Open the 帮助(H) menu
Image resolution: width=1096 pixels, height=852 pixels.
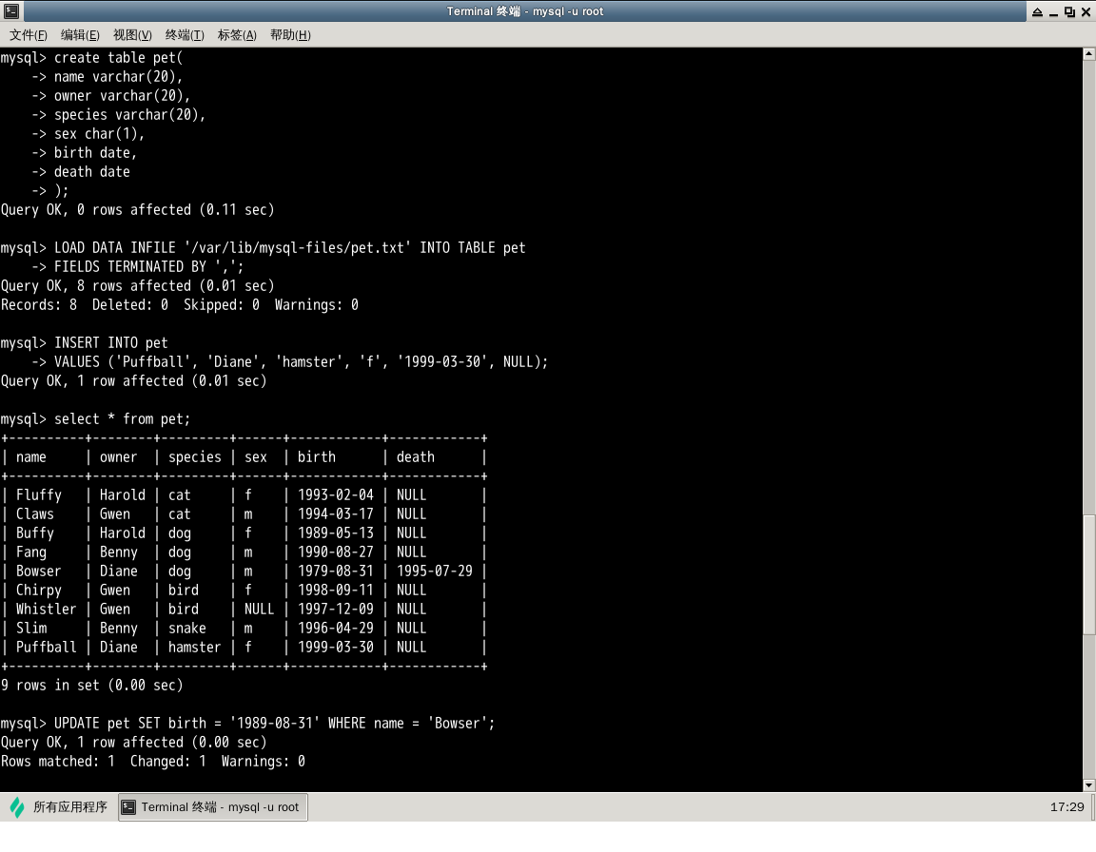(x=290, y=35)
